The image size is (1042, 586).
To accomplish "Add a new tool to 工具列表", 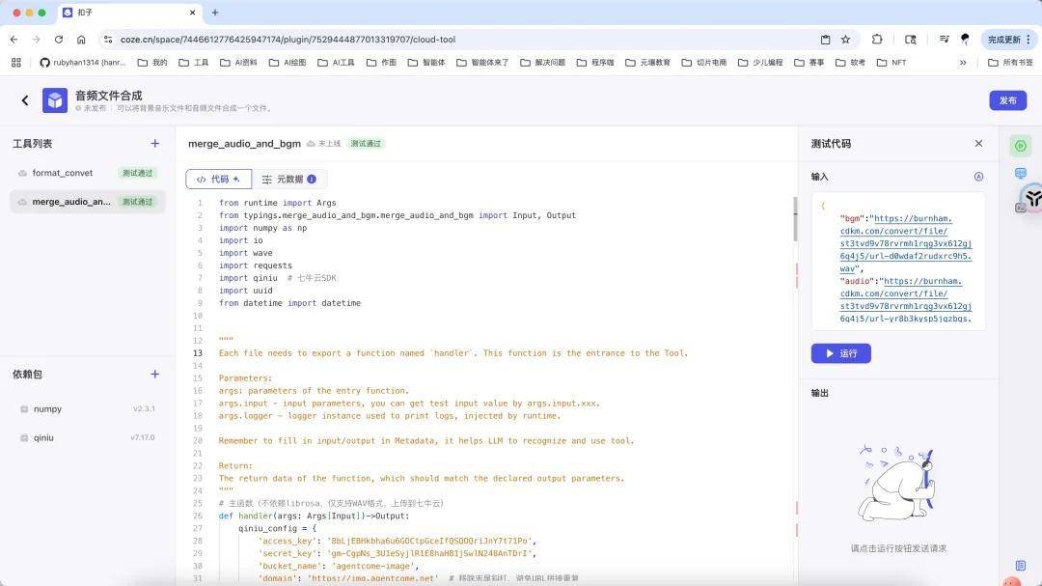I will point(154,144).
